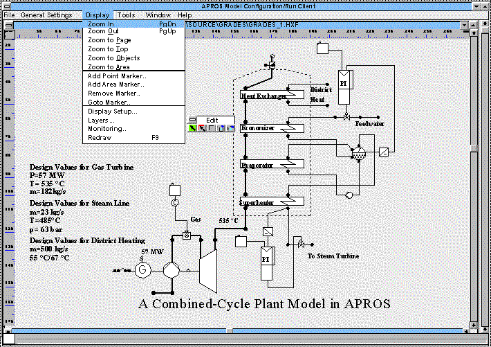Click the lower PI controller block
This screenshot has width=491, height=347.
click(266, 263)
